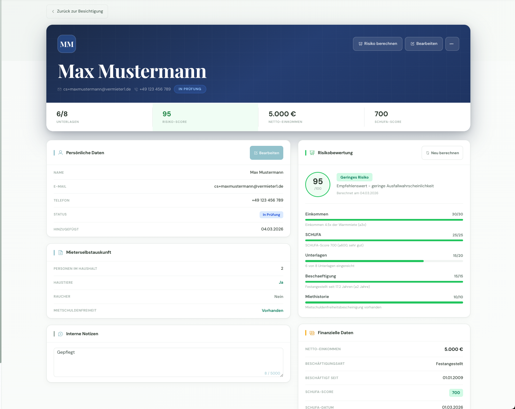This screenshot has width=515, height=409.
Task: Click the document icon beside Mieterselbstauskunft
Action: click(61, 252)
